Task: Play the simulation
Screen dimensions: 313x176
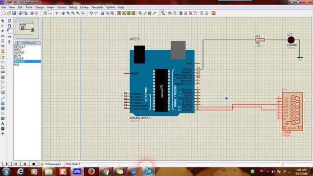Action: [6, 164]
